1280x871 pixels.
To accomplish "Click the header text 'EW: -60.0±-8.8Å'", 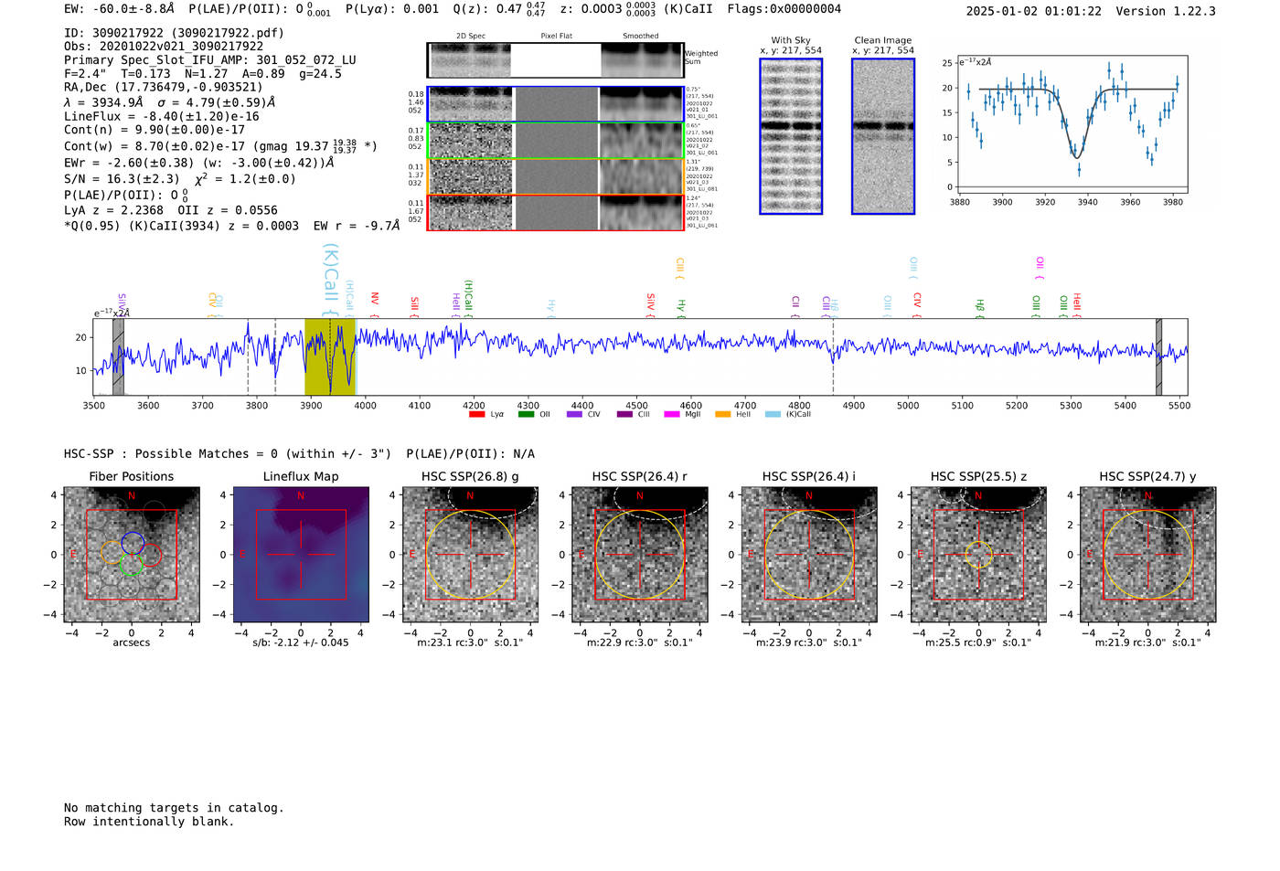I will pyautogui.click(x=119, y=9).
